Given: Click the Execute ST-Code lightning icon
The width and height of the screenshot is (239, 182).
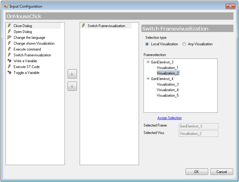Looking at the screenshot, I should click(9, 67).
